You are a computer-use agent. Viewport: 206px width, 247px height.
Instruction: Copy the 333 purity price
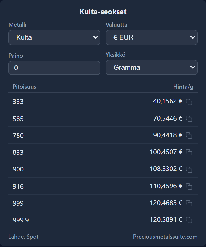pos(189,102)
